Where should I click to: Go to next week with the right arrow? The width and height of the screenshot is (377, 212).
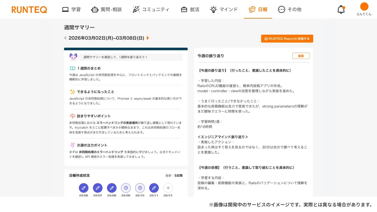point(148,38)
